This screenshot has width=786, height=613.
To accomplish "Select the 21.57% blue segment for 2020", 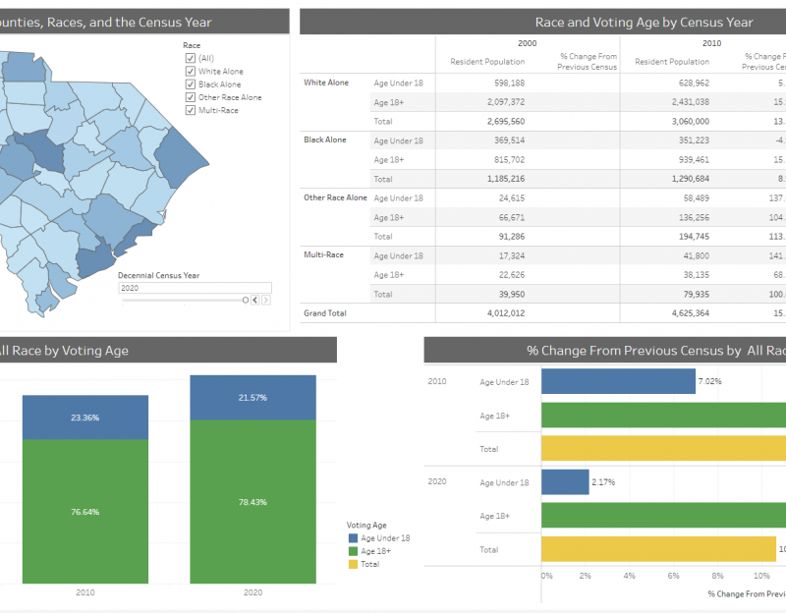I will tap(253, 398).
